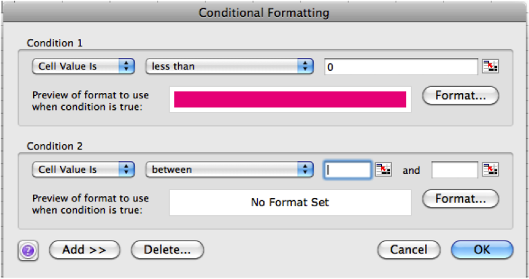Click the 'Add >>' button
The image size is (529, 279).
(x=85, y=249)
